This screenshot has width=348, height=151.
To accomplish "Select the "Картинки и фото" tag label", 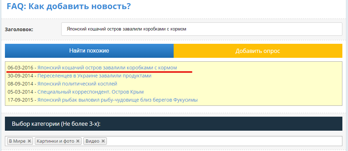I will tap(56, 141).
